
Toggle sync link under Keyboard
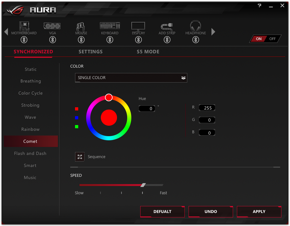tap(110, 40)
